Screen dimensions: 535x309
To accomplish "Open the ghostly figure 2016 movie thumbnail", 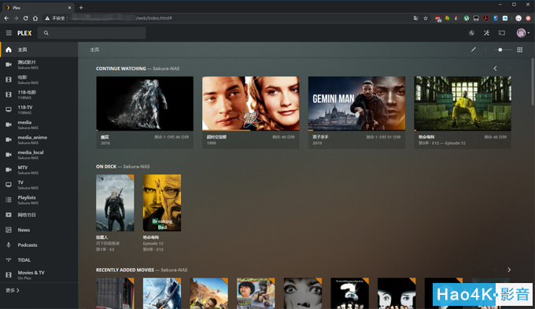I will (x=145, y=103).
